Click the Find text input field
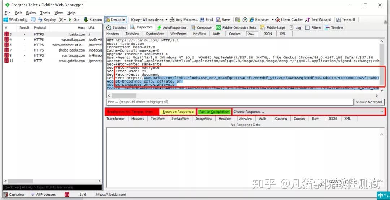390x200 pixels. (230, 102)
